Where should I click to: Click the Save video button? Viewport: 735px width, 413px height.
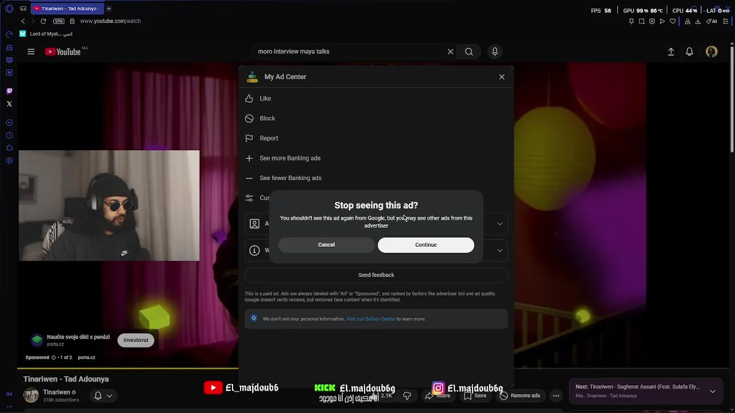pyautogui.click(x=475, y=396)
